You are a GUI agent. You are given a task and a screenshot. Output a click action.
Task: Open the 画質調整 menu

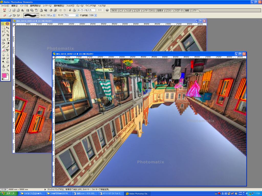[35, 6]
